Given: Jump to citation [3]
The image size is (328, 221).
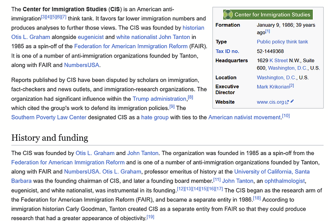Looking at the screenshot, I should [x=43, y=17].
